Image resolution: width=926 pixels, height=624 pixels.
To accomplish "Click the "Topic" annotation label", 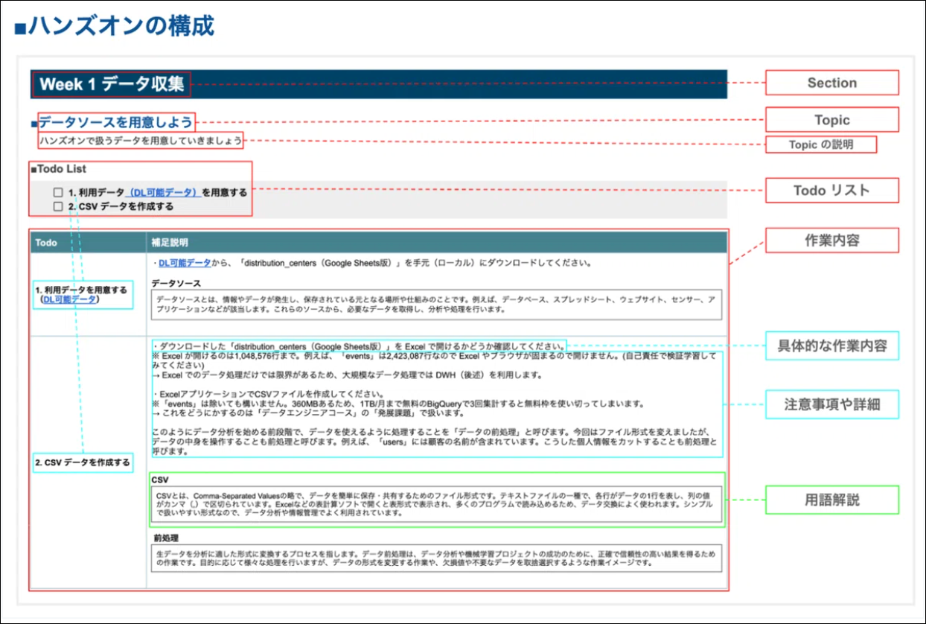I will (x=831, y=119).
